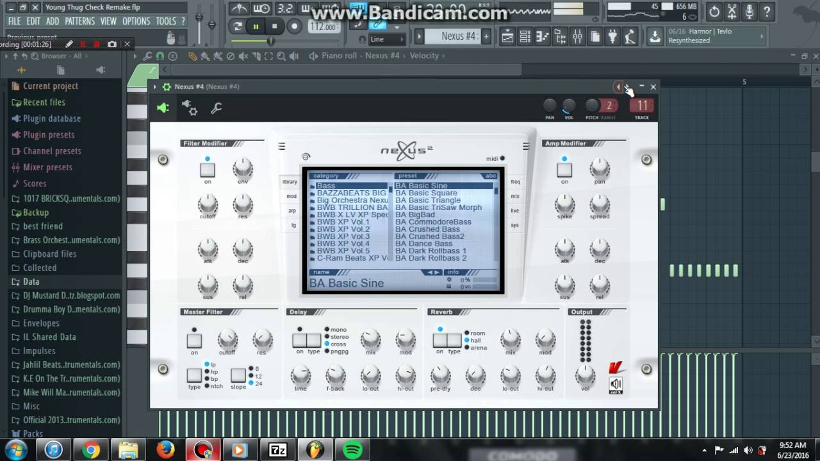820x461 pixels.
Task: Click the piano roll wrench tools icon
Action: 148,56
